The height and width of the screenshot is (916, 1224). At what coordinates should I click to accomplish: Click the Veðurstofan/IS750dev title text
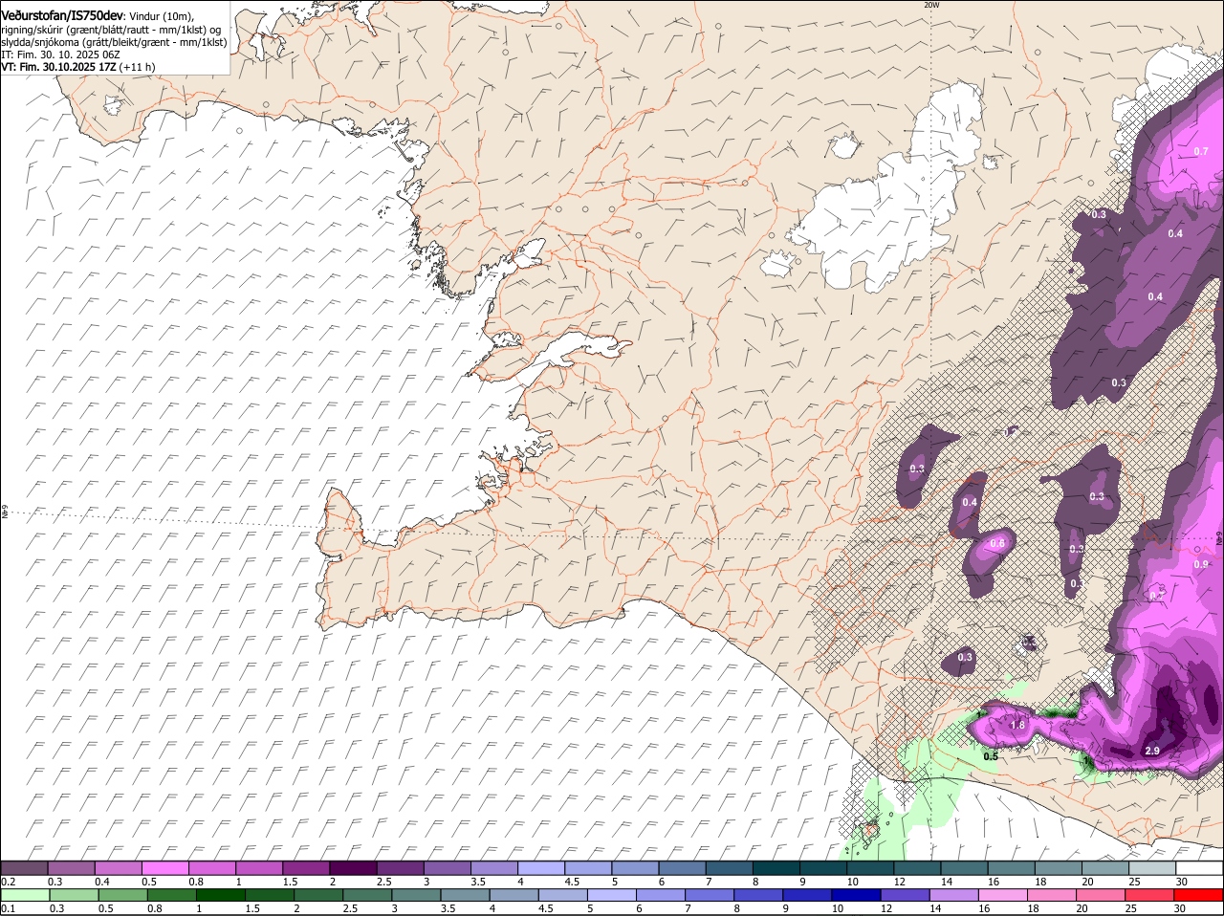[x=62, y=16]
